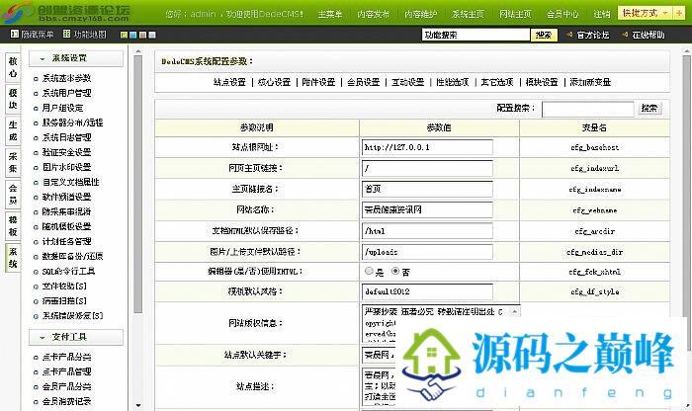Switch to the 生成 vertical tab
This screenshot has height=411, width=692.
(x=13, y=130)
